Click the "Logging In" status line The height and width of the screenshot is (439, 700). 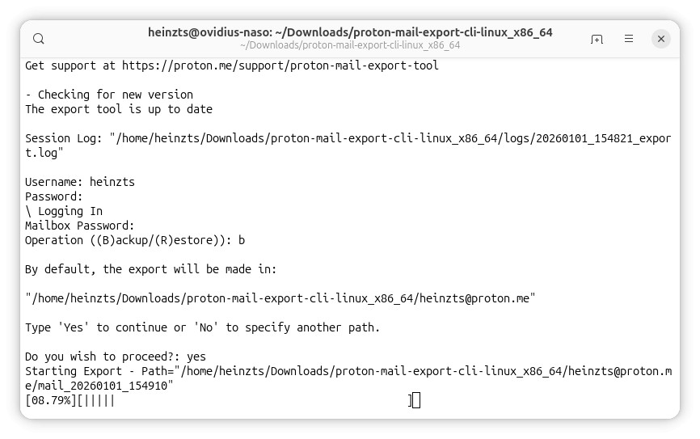tap(64, 211)
